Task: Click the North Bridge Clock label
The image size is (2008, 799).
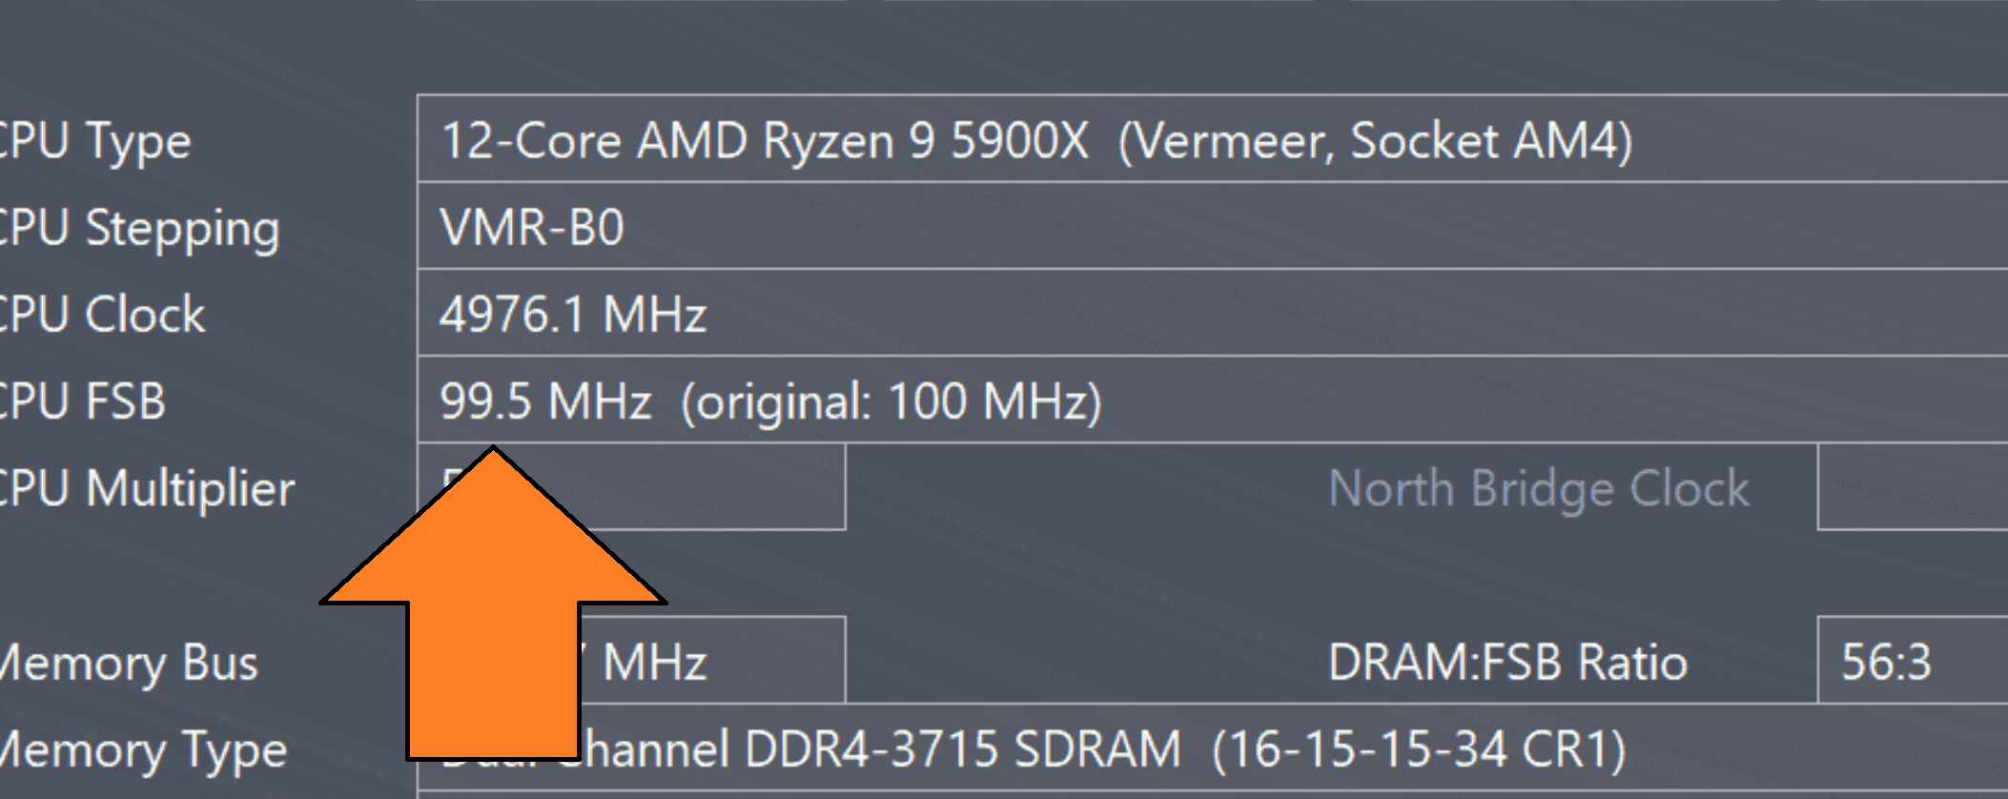Action: [x=1539, y=488]
